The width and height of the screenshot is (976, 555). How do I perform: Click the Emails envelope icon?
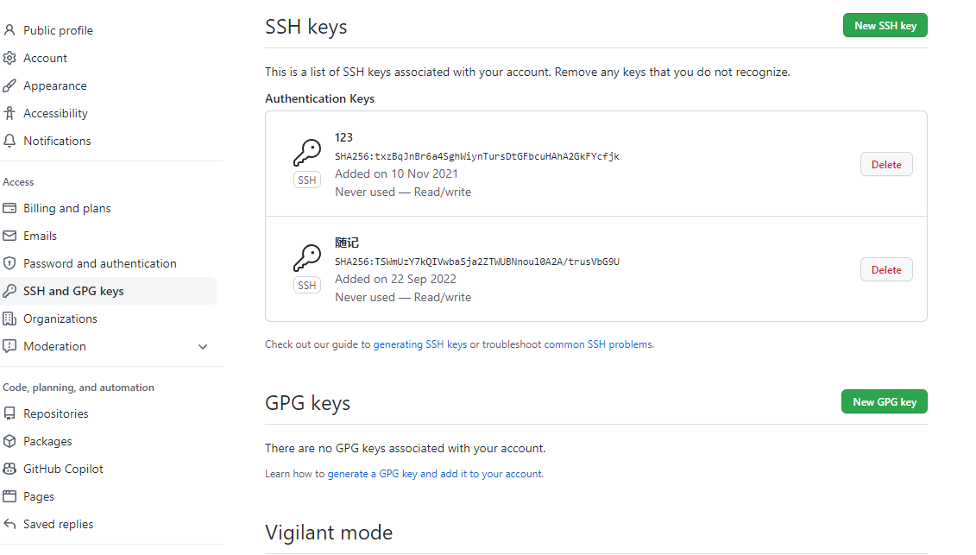(9, 236)
